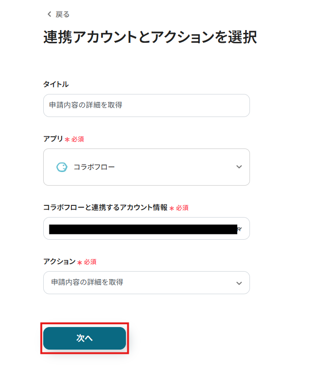Image resolution: width=335 pixels, height=367 pixels.
Task: Expand the app selector chevron arrow
Action: pyautogui.click(x=239, y=167)
